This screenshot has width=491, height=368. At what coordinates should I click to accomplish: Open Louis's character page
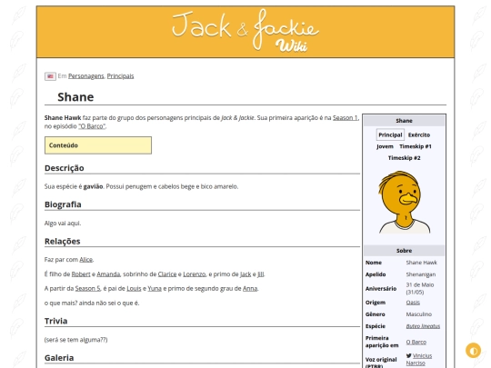(x=134, y=289)
